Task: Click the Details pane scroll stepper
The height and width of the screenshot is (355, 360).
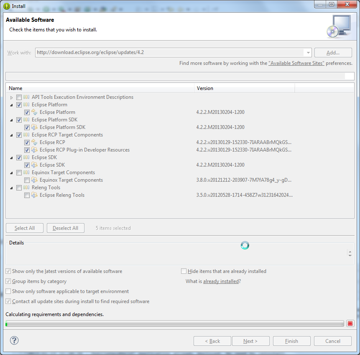Action: pyautogui.click(x=350, y=253)
